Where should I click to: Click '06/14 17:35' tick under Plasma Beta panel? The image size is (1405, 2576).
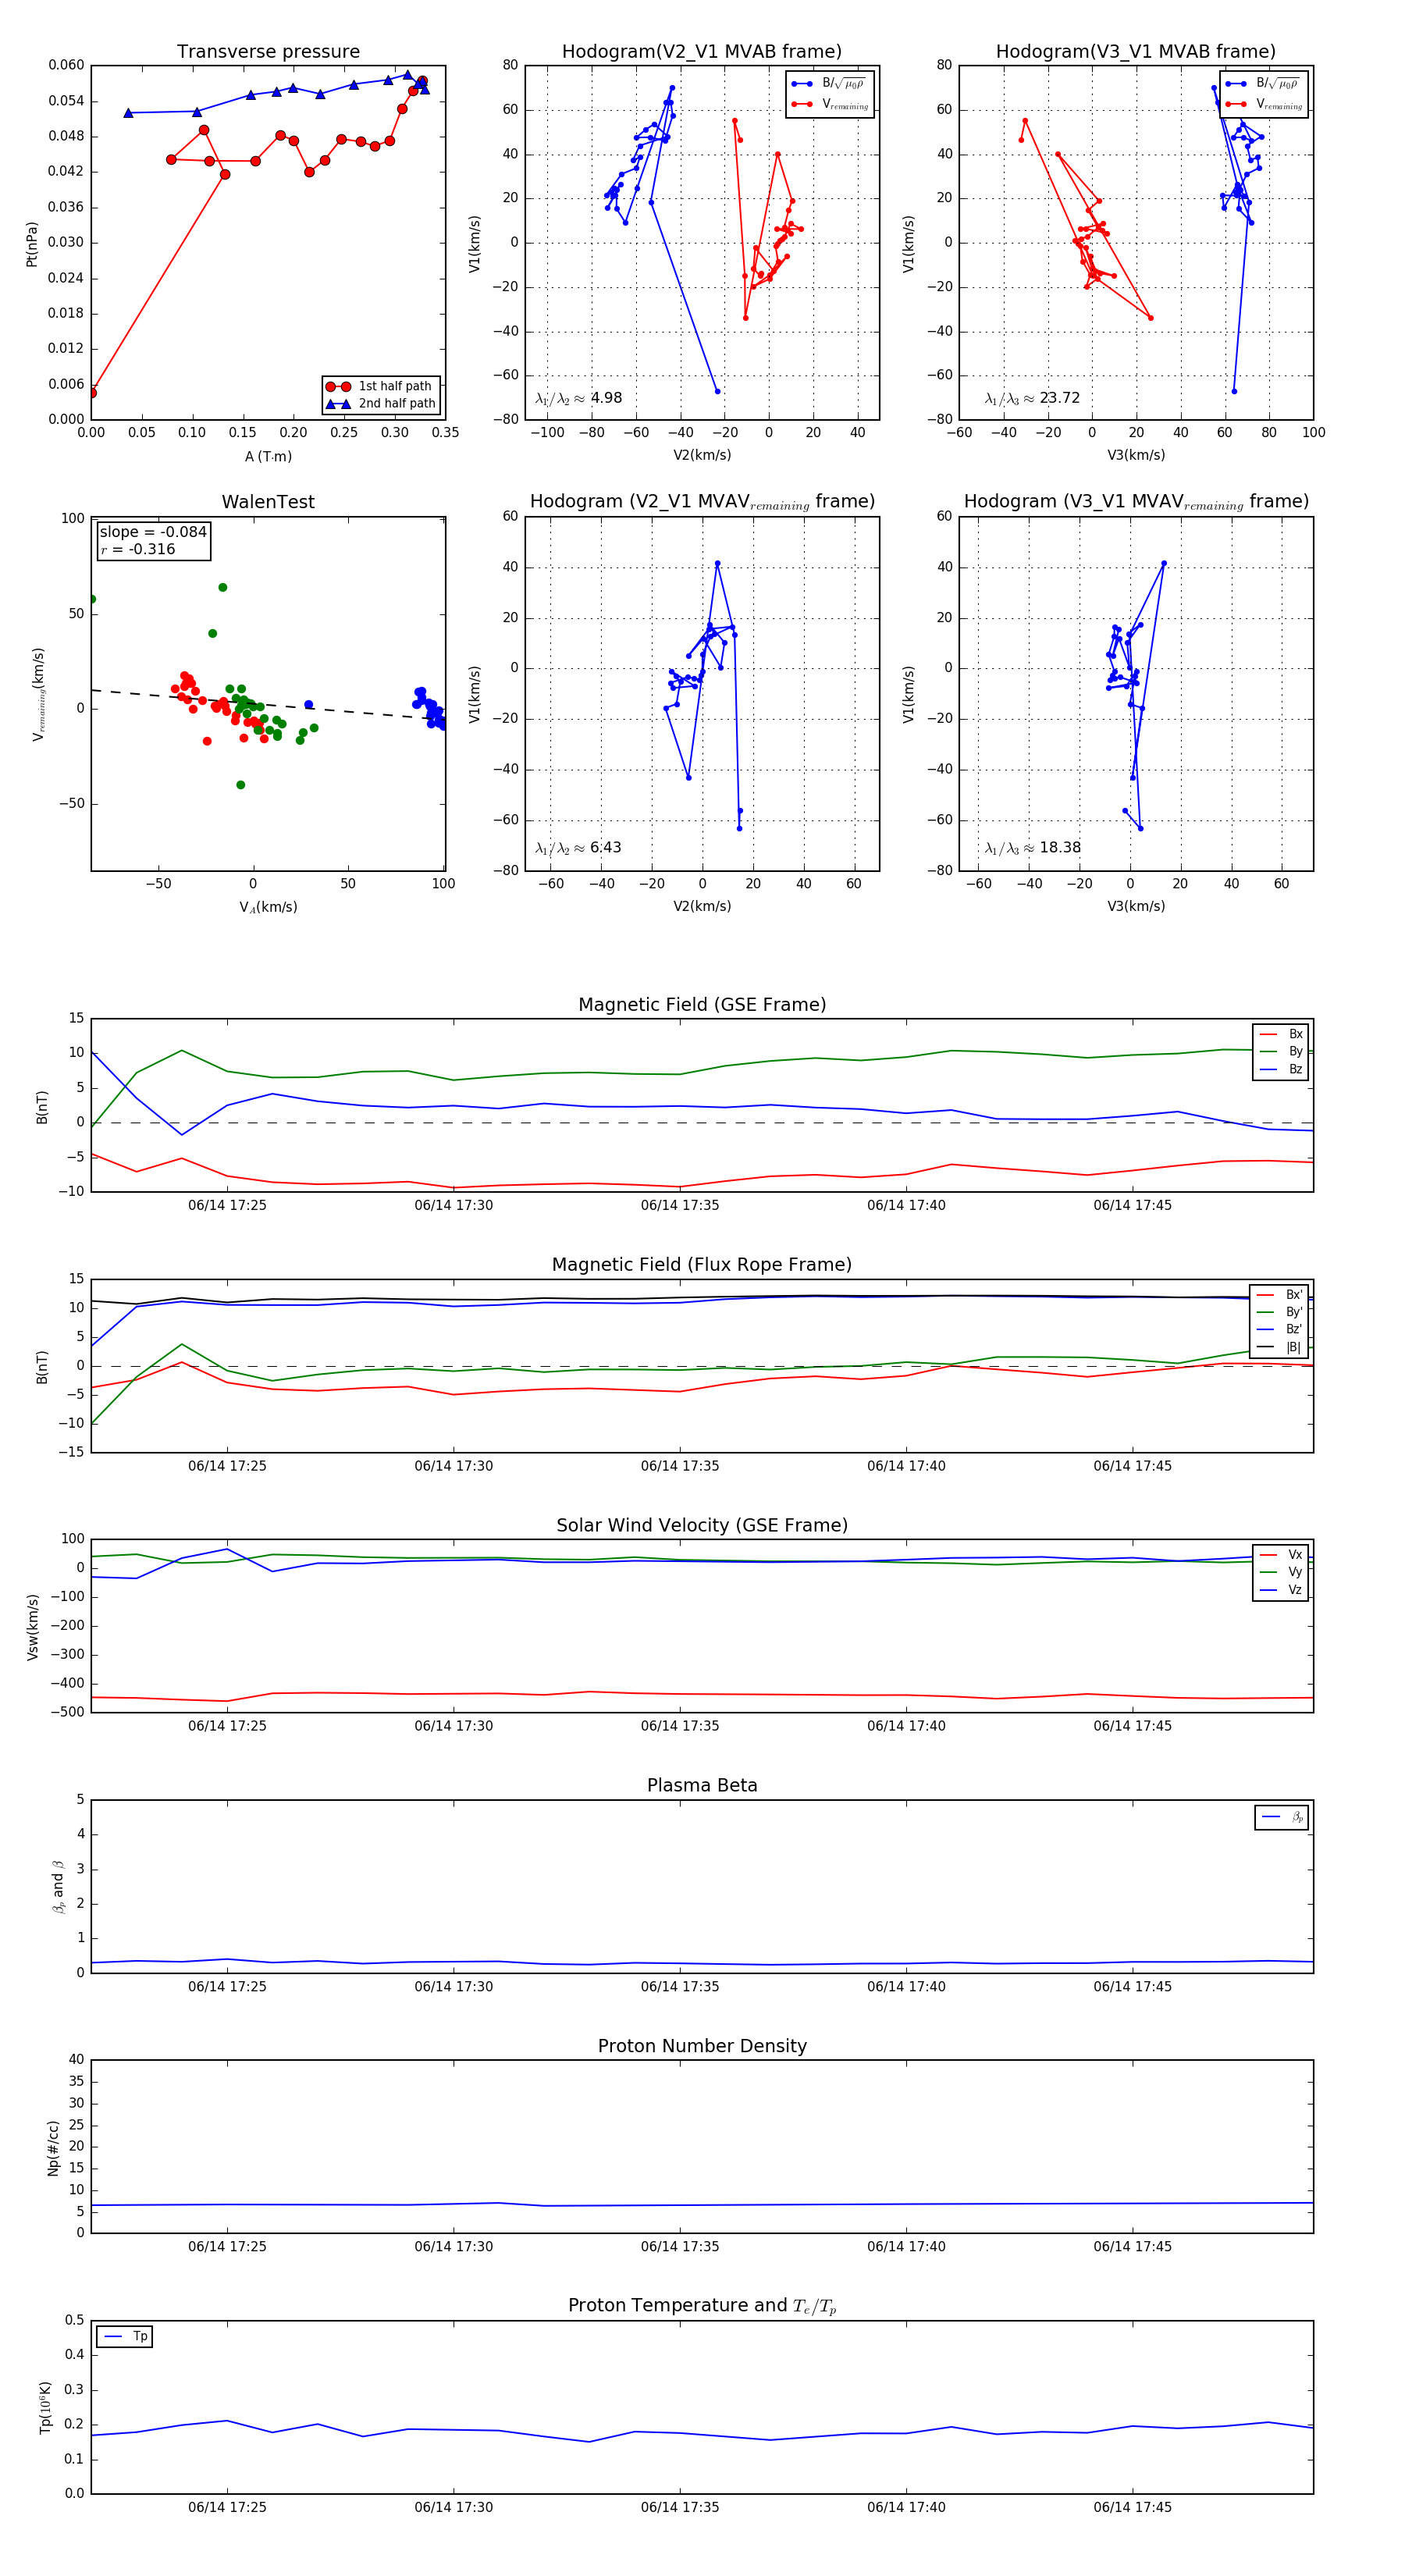680,1987
